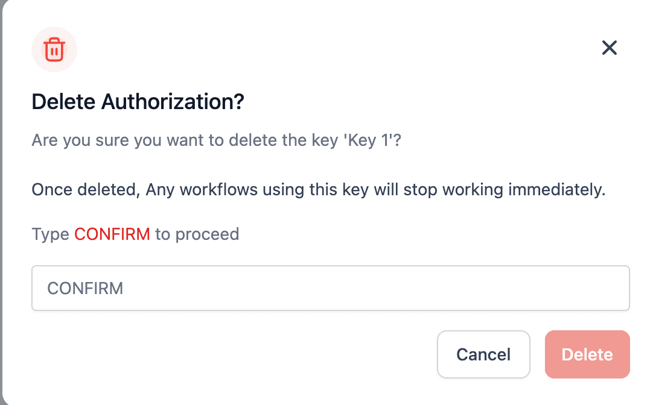Image resolution: width=653 pixels, height=405 pixels.
Task: Click 'stop working immediately' warning text
Action: 505,190
